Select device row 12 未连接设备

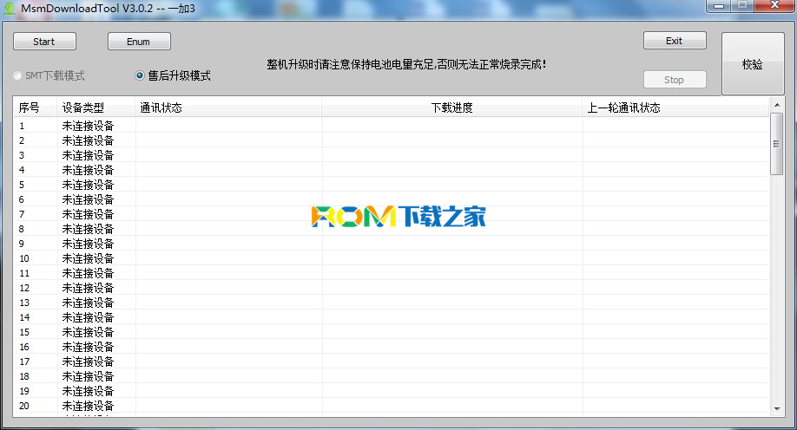(x=392, y=287)
